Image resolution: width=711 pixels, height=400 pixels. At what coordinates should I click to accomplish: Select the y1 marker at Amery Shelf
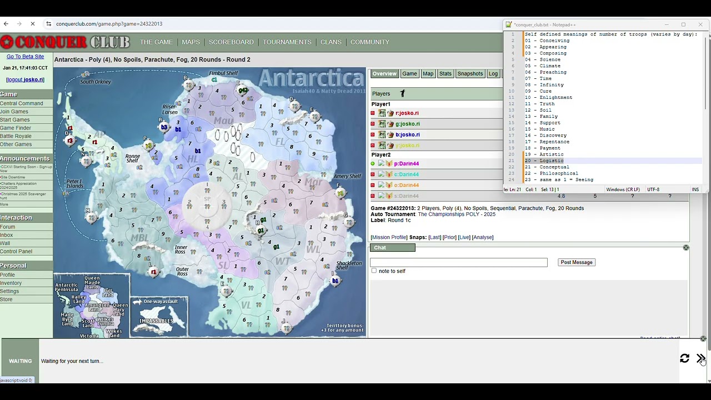[340, 193]
